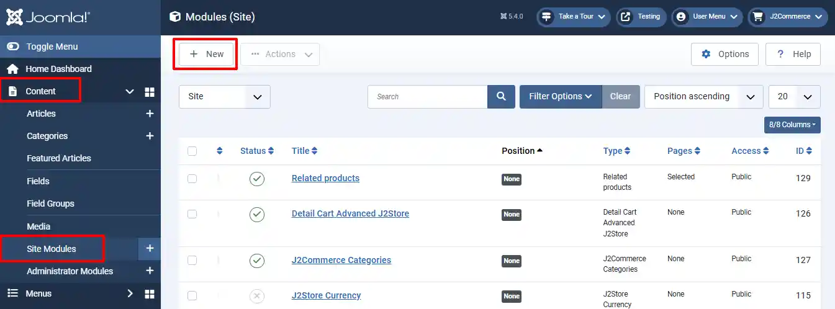Click the Content menu file icon

tap(12, 91)
